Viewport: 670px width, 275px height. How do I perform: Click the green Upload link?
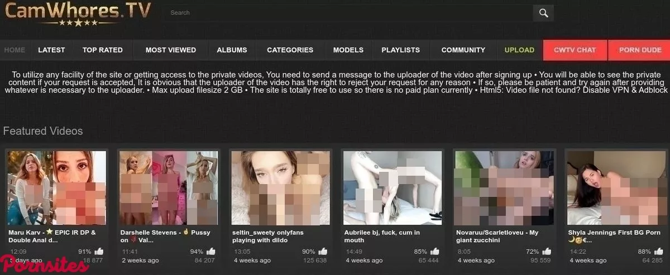pos(519,50)
